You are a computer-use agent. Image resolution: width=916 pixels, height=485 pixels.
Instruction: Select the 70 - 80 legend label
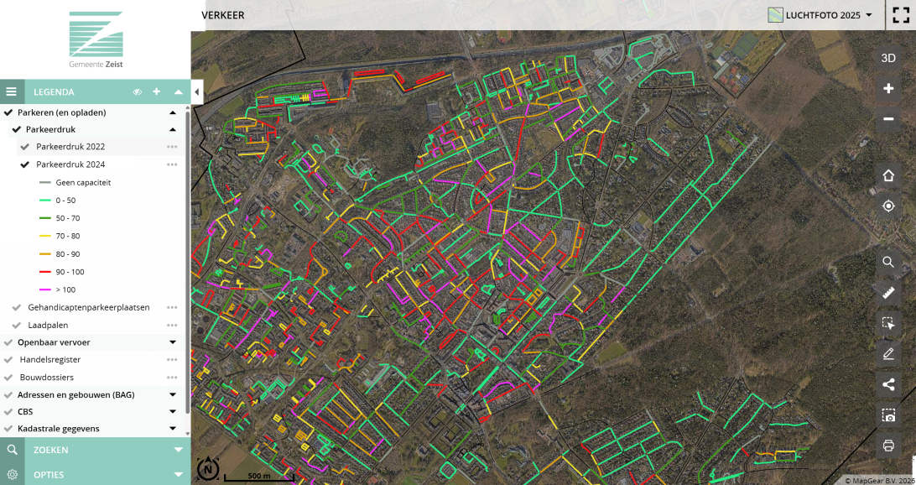tap(68, 236)
